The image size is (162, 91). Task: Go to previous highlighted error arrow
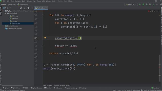click(156, 11)
